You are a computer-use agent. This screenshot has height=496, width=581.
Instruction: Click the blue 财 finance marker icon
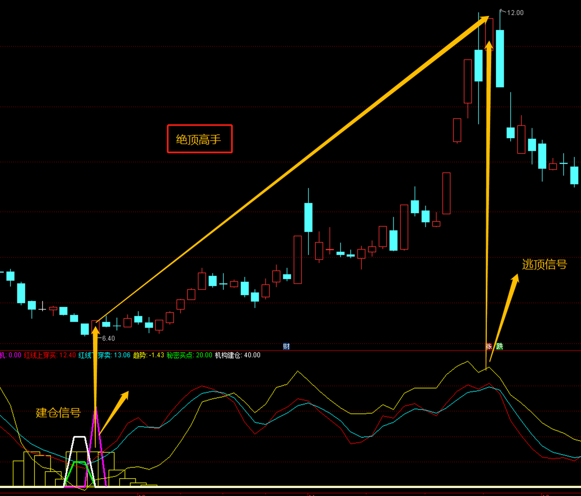286,346
